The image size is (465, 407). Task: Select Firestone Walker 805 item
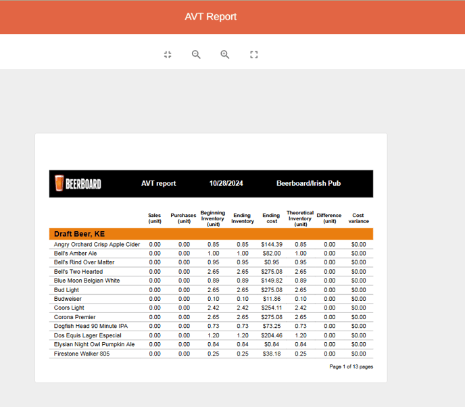tap(82, 354)
